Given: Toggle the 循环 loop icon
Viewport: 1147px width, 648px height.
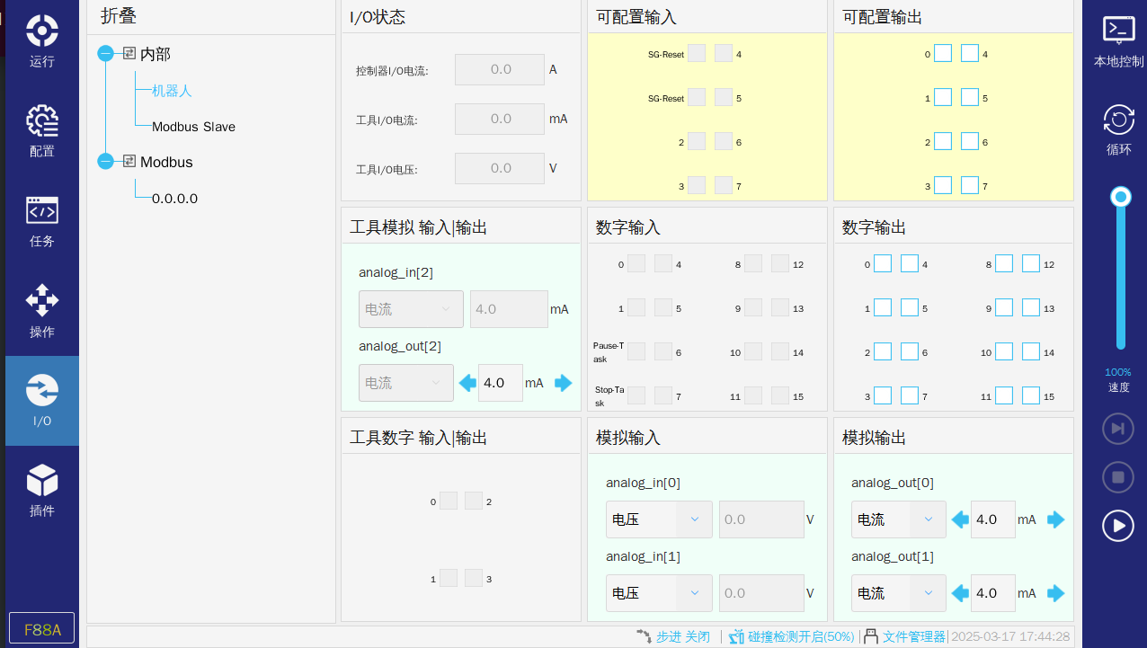Looking at the screenshot, I should [1118, 120].
